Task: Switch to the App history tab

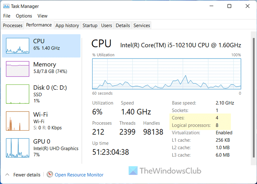Action: click(x=67, y=25)
